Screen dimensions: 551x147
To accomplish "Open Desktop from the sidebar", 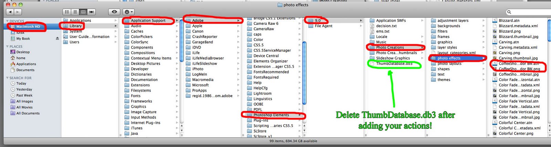I will [x=23, y=52].
